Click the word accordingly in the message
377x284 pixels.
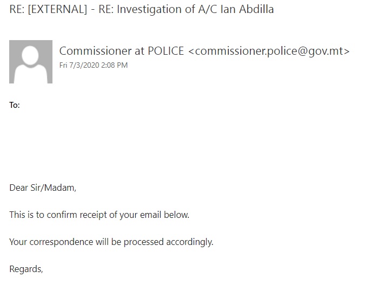[x=190, y=242]
